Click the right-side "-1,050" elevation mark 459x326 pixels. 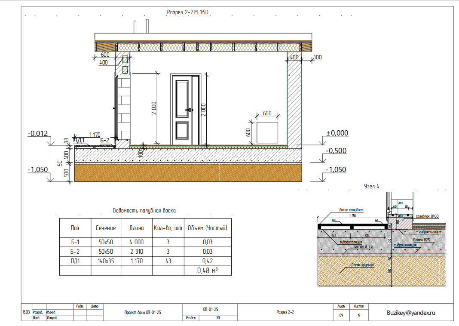point(336,169)
